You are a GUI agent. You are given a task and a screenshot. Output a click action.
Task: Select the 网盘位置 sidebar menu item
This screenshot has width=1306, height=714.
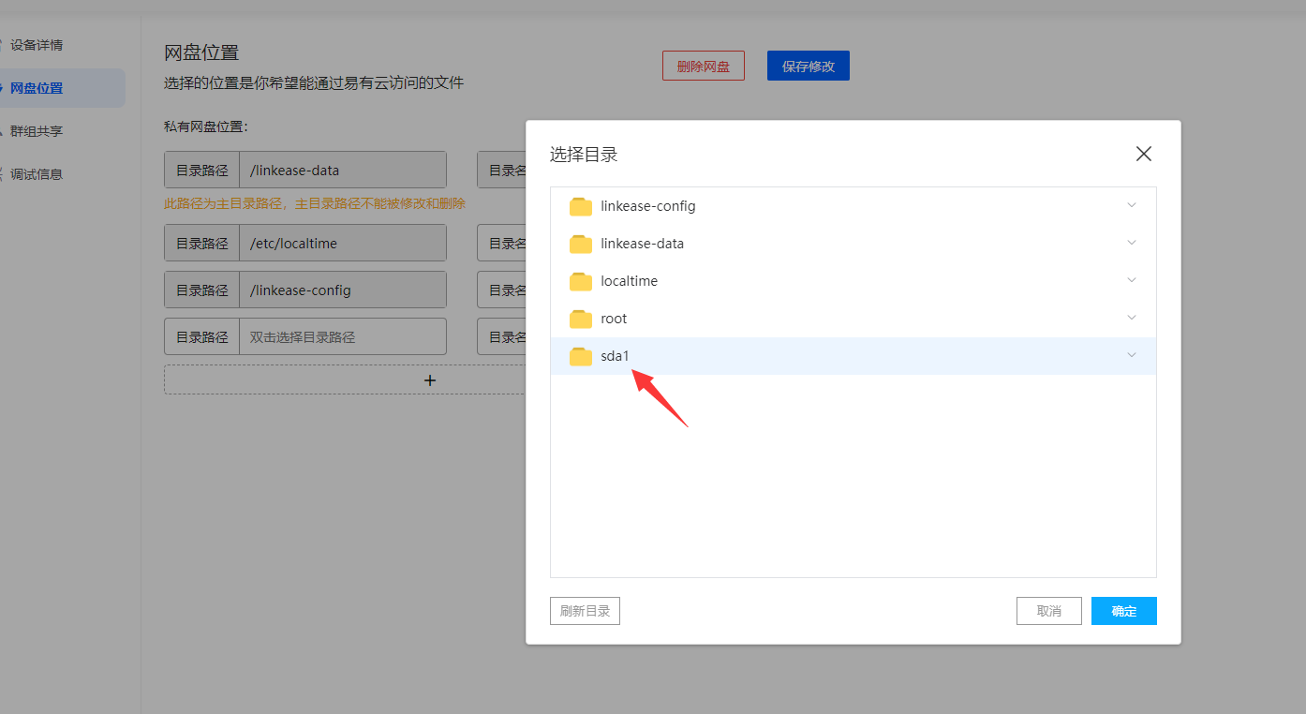[x=37, y=88]
